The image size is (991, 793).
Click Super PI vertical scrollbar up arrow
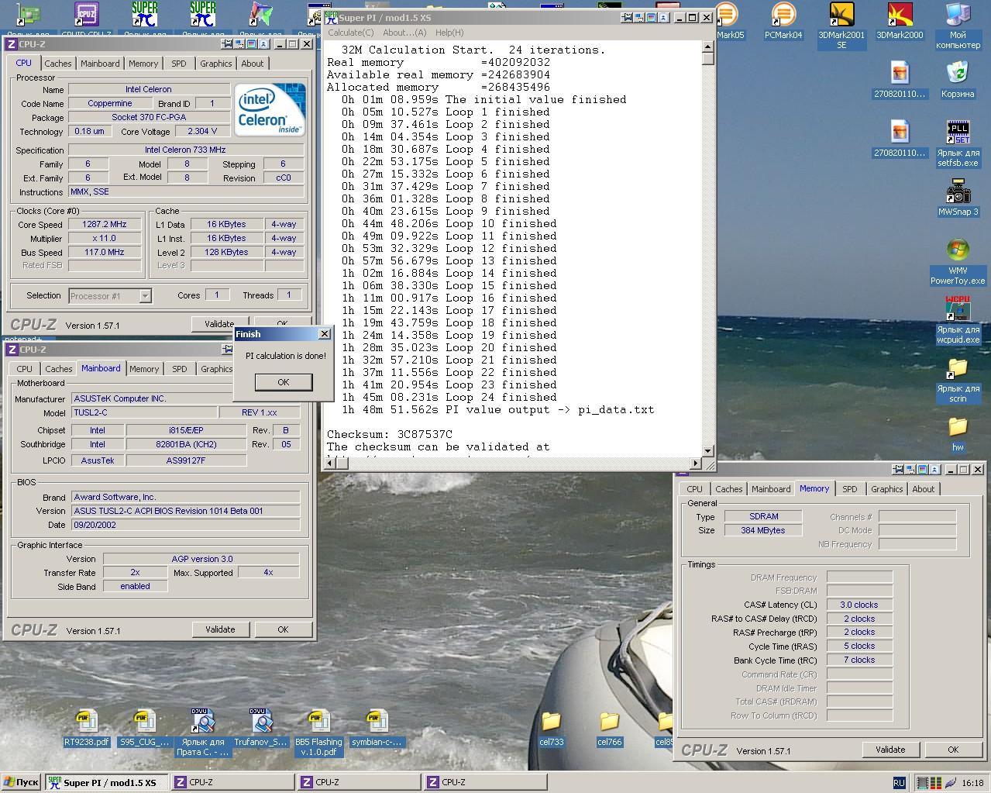click(707, 47)
